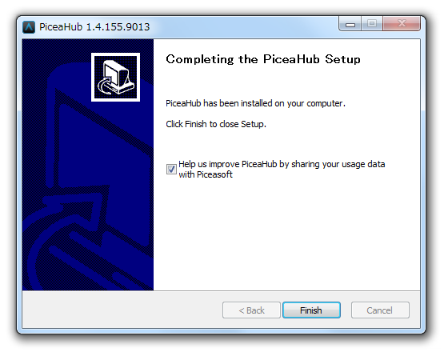Image resolution: width=444 pixels, height=352 pixels.
Task: Click the "PiceaHub has been installed" message
Action: [255, 103]
